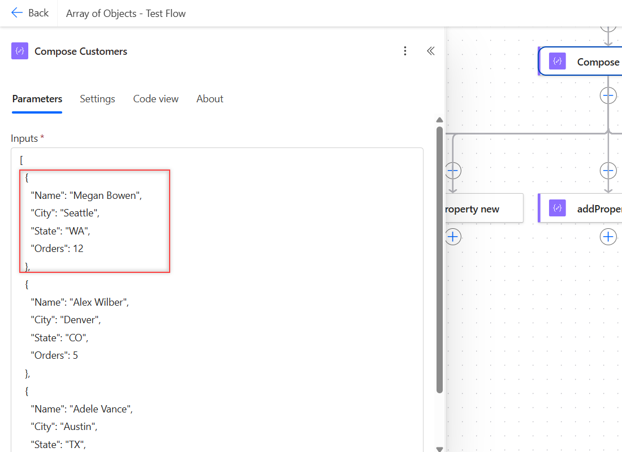Click the plus connector below Compose node
Screen dimensions: 622x452
[608, 95]
